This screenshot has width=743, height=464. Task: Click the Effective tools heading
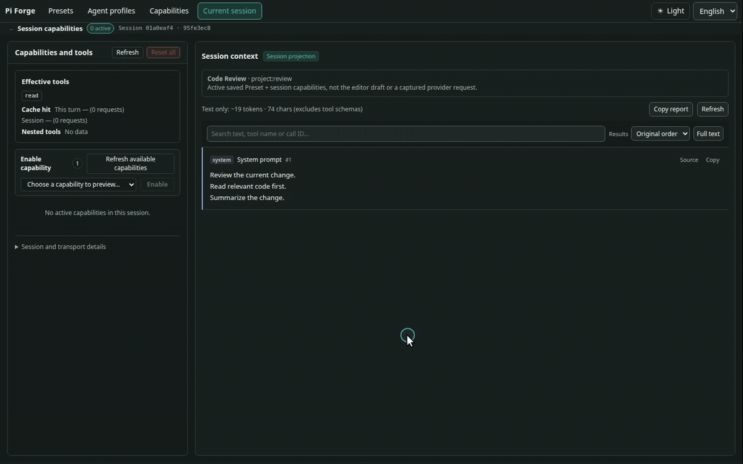pyautogui.click(x=45, y=82)
